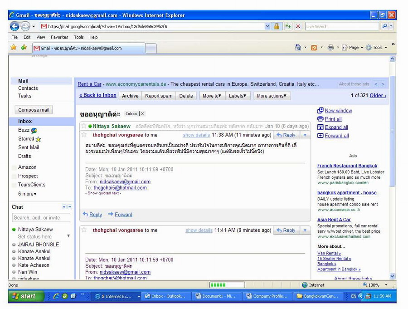This screenshot has height=309, width=408.
Task: Click the next ad arrow
Action: (x=383, y=84)
